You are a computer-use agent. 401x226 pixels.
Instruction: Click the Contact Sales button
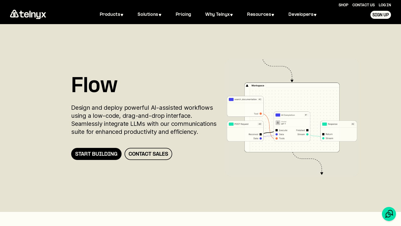(x=148, y=154)
